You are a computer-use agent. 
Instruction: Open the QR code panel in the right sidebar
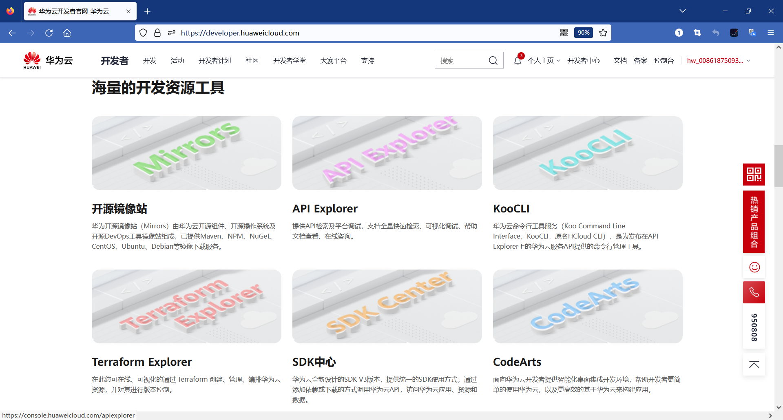tap(754, 174)
